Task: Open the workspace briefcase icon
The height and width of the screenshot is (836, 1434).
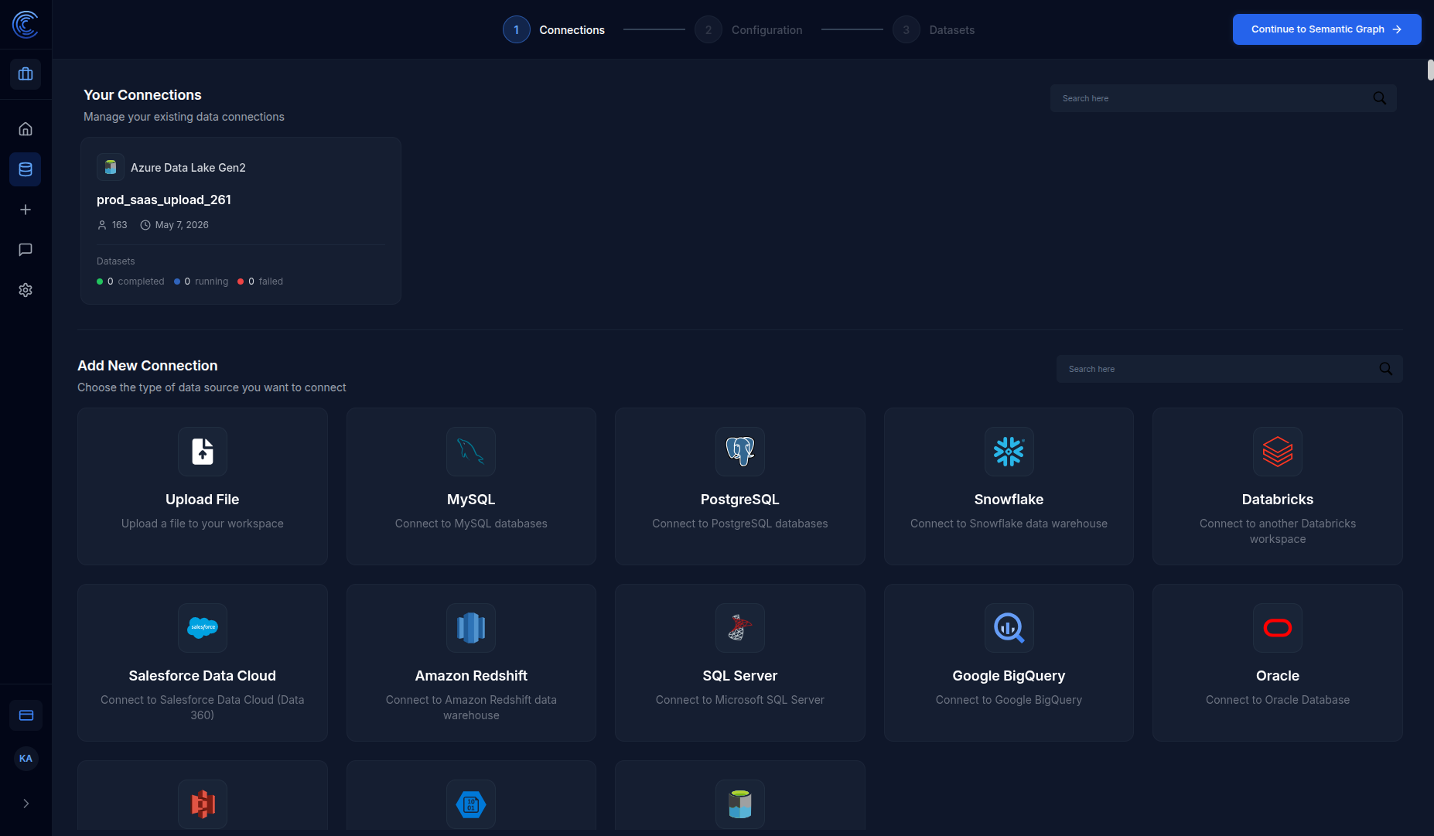Action: click(26, 74)
